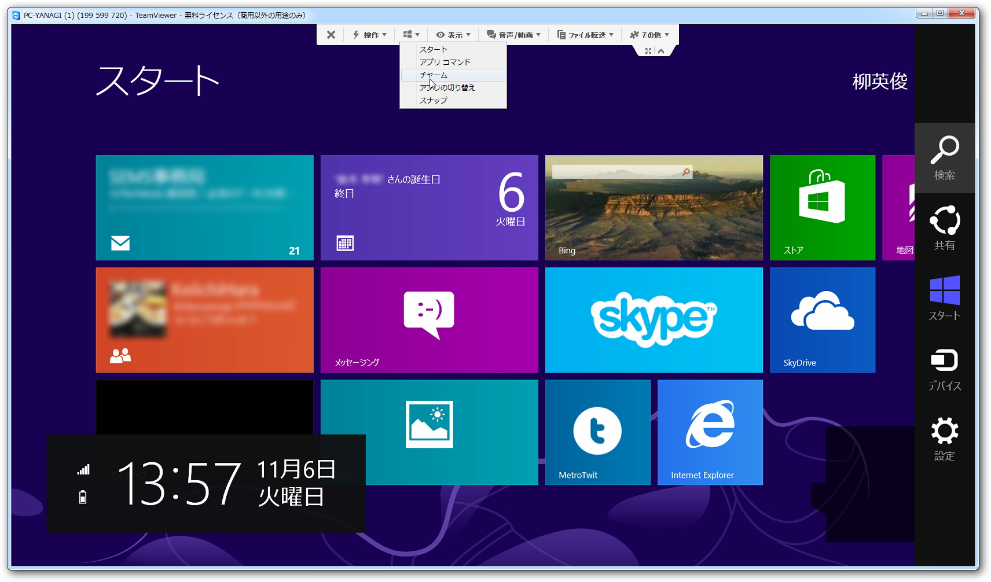Open the Skype tile

(653, 319)
